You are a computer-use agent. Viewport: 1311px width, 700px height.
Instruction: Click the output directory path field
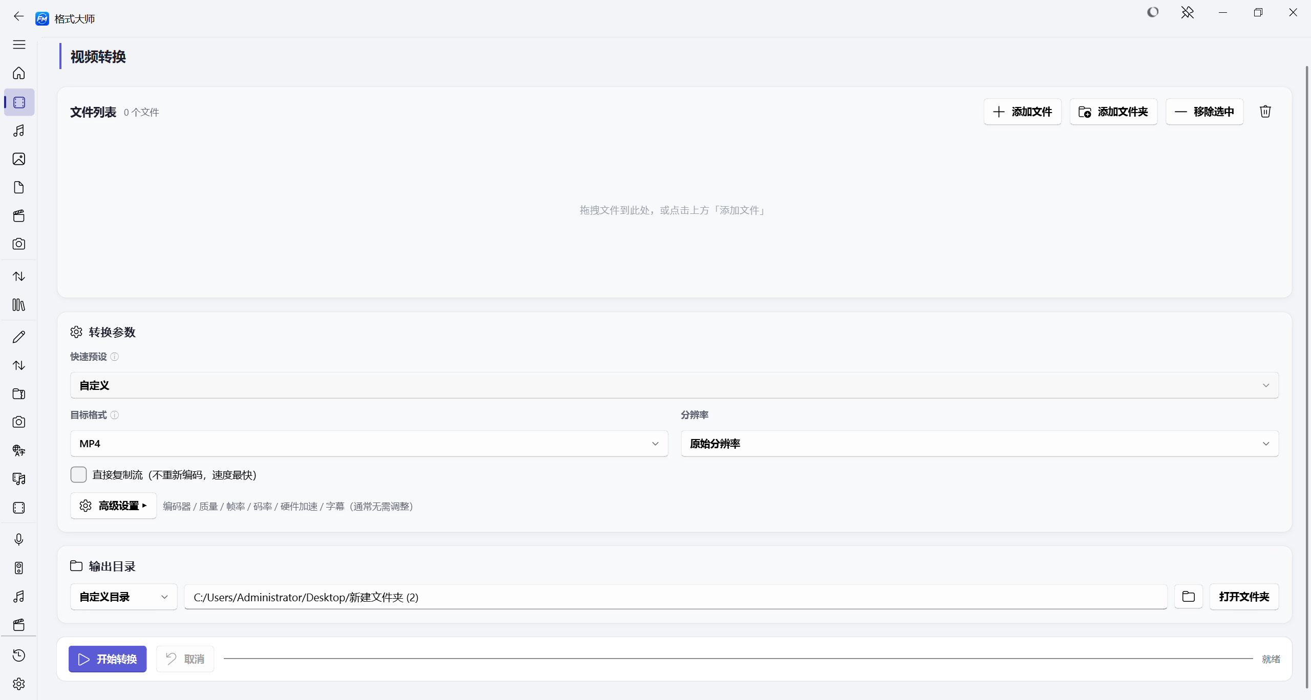click(675, 597)
